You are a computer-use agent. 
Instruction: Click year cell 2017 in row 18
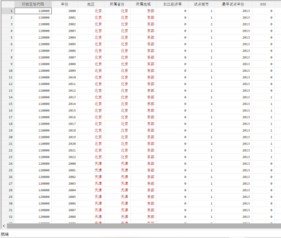click(x=65, y=124)
